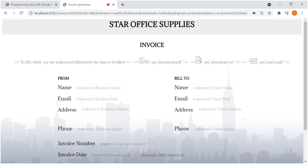Click the camera icon in the address bar
The image size is (308, 164).
pyautogui.click(x=254, y=13)
